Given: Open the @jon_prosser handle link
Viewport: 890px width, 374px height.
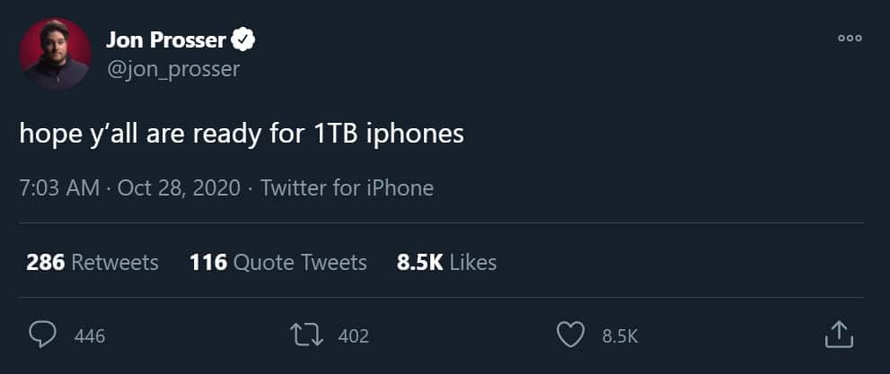Looking at the screenshot, I should [172, 69].
